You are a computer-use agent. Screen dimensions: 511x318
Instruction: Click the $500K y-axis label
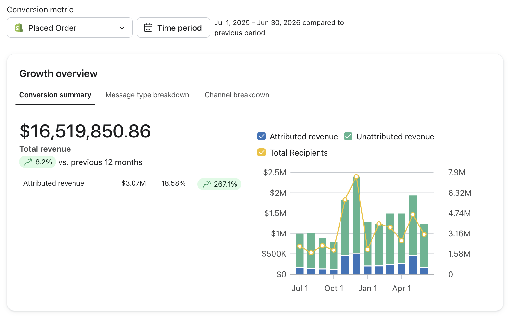(x=274, y=254)
